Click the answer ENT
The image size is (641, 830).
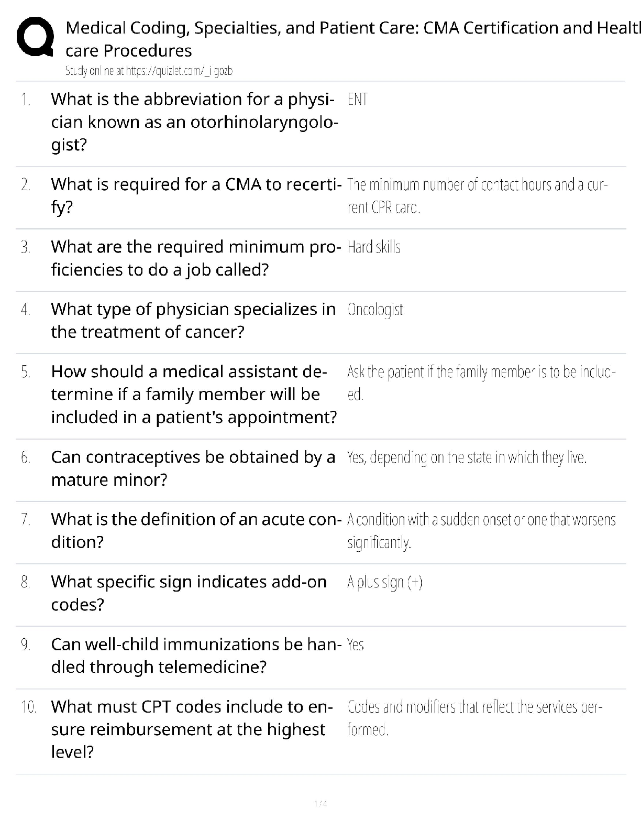[x=358, y=99]
